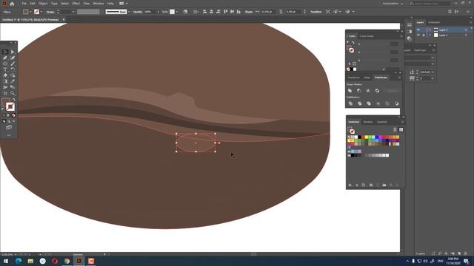
Task: Open the graphic Style dropdown
Action: click(177, 12)
